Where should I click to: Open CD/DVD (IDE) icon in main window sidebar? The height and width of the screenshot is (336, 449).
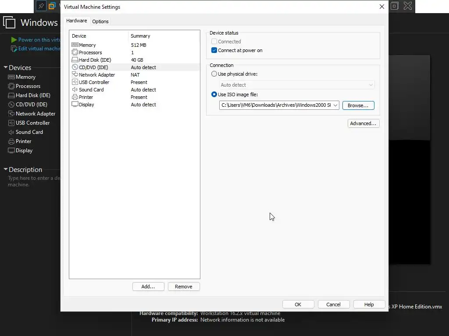tap(11, 105)
